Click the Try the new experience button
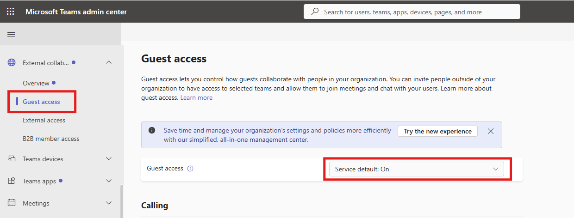The width and height of the screenshot is (574, 218). point(437,131)
